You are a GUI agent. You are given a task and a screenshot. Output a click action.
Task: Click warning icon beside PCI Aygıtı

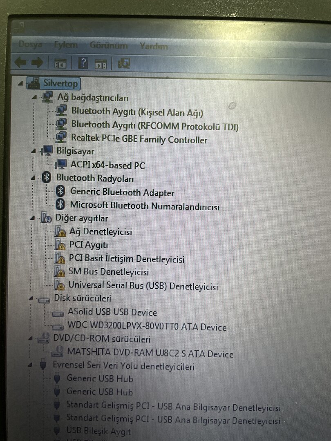pos(60,245)
